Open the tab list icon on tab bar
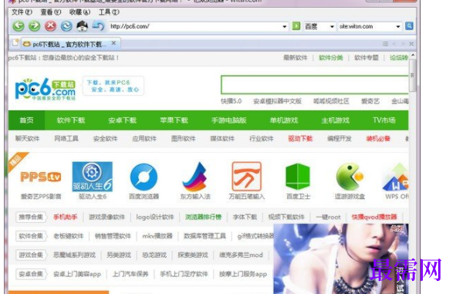This screenshot has height=294, width=456. 385,44
